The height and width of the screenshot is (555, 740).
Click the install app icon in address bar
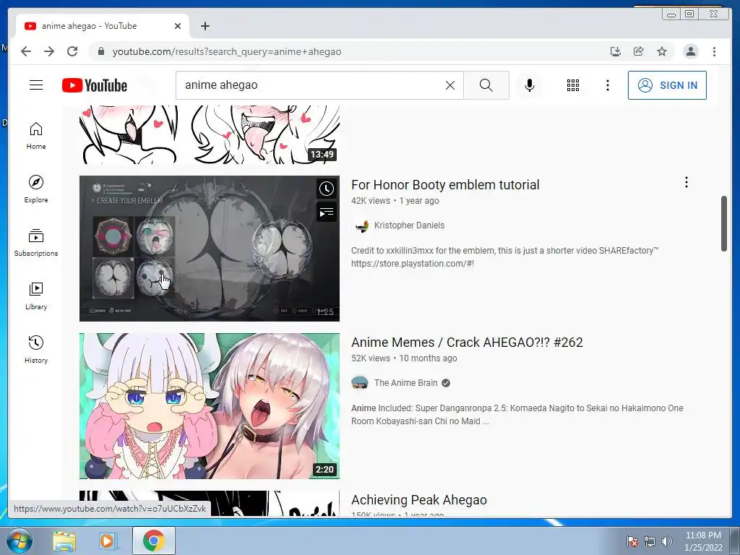(616, 51)
